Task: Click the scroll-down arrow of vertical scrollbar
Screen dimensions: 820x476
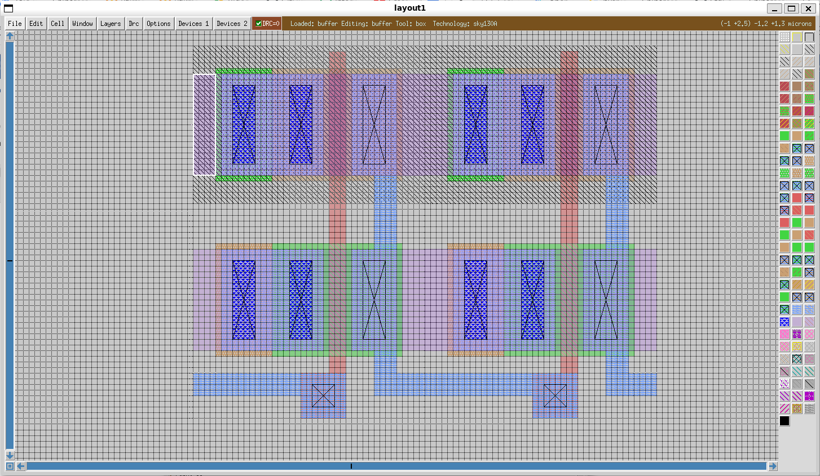Action: [x=10, y=455]
